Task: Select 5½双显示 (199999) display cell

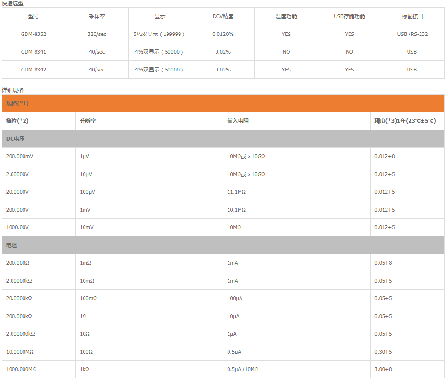Action: pos(159,34)
